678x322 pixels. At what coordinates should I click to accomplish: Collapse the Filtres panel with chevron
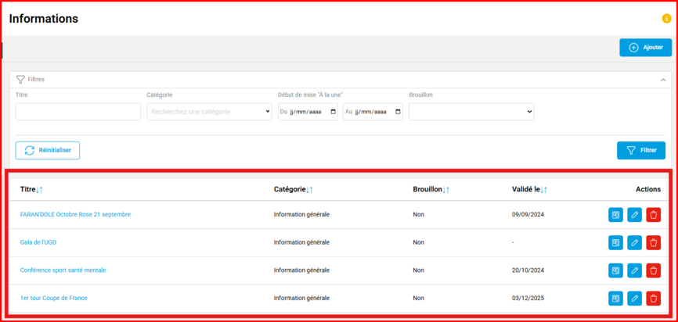point(664,80)
